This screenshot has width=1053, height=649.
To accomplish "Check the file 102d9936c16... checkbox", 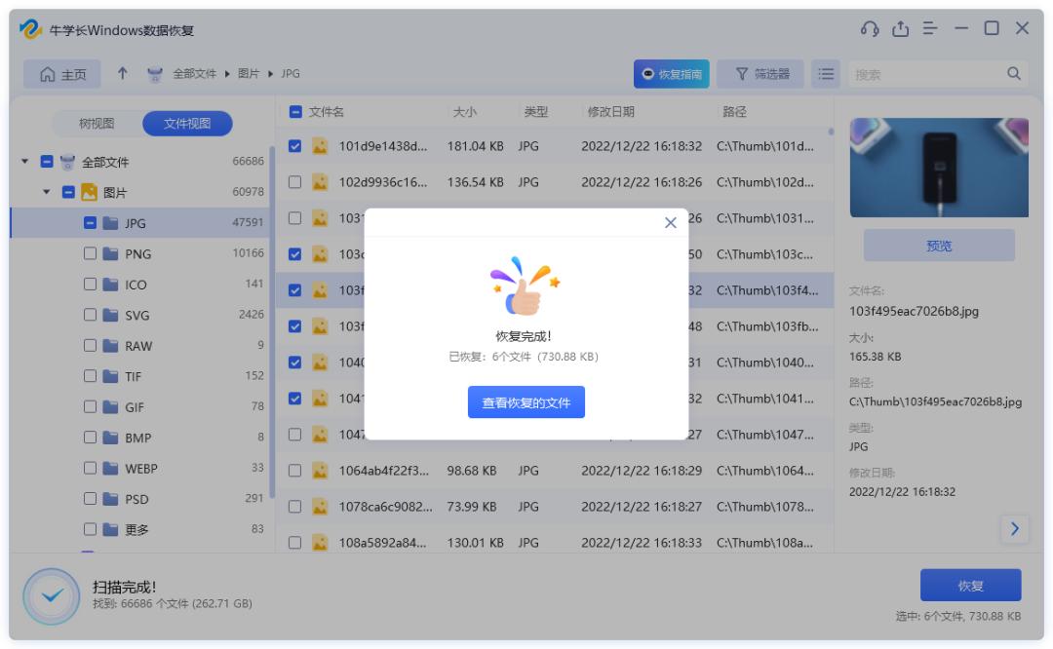I will [294, 182].
